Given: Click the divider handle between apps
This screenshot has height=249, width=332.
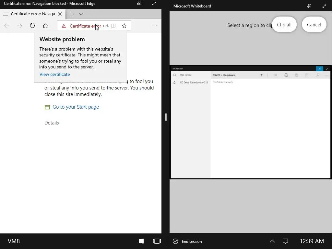Looking at the screenshot, I should click(x=166, y=117).
